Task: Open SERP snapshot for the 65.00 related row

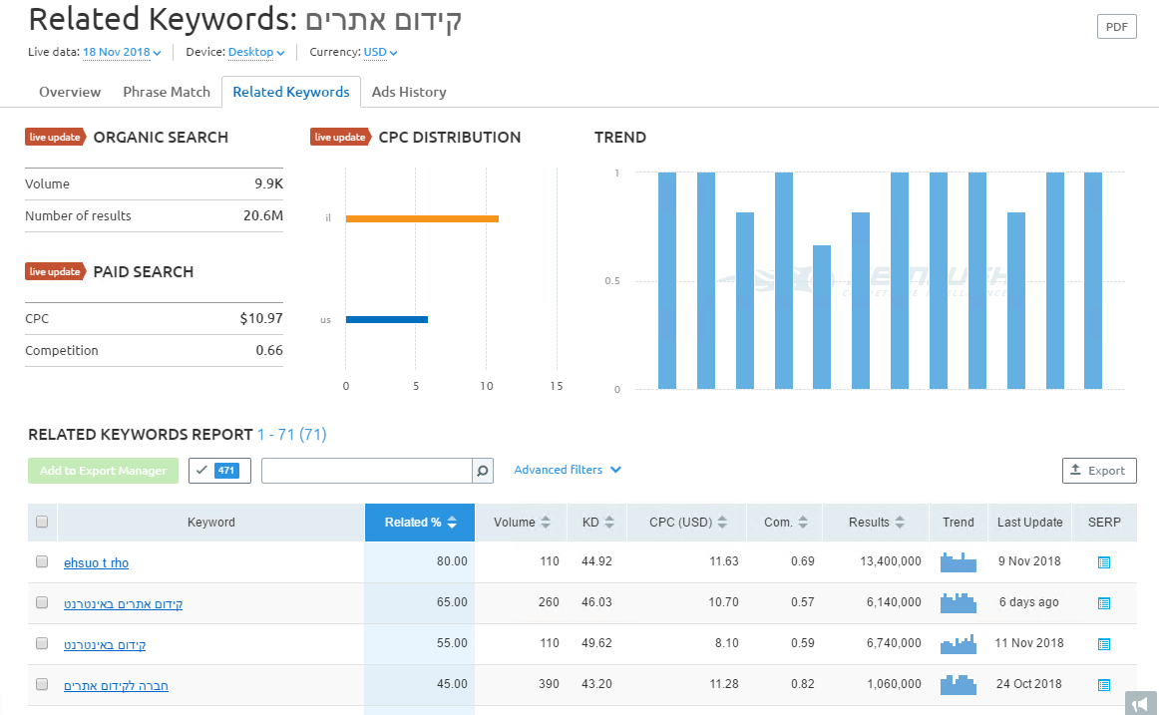Action: [x=1104, y=603]
